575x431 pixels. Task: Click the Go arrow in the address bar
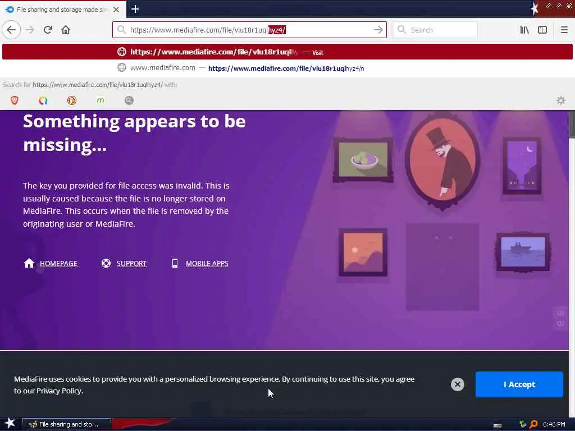[378, 30]
